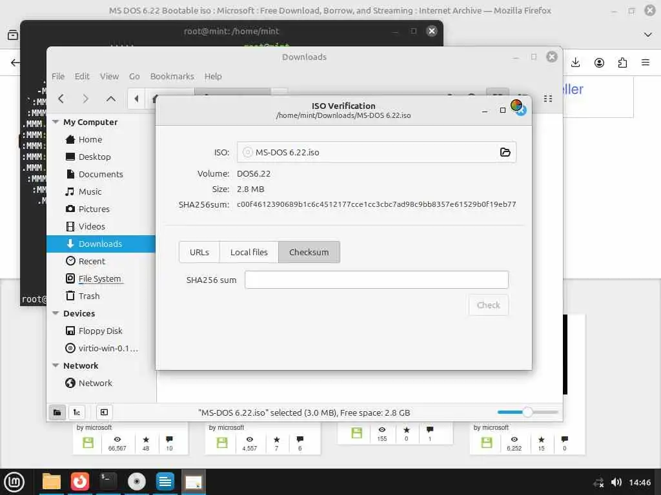
Task: Open Firefox downloads panel icon
Action: (575, 63)
